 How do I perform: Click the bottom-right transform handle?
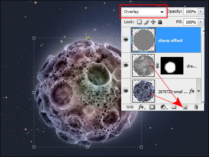point(141,147)
